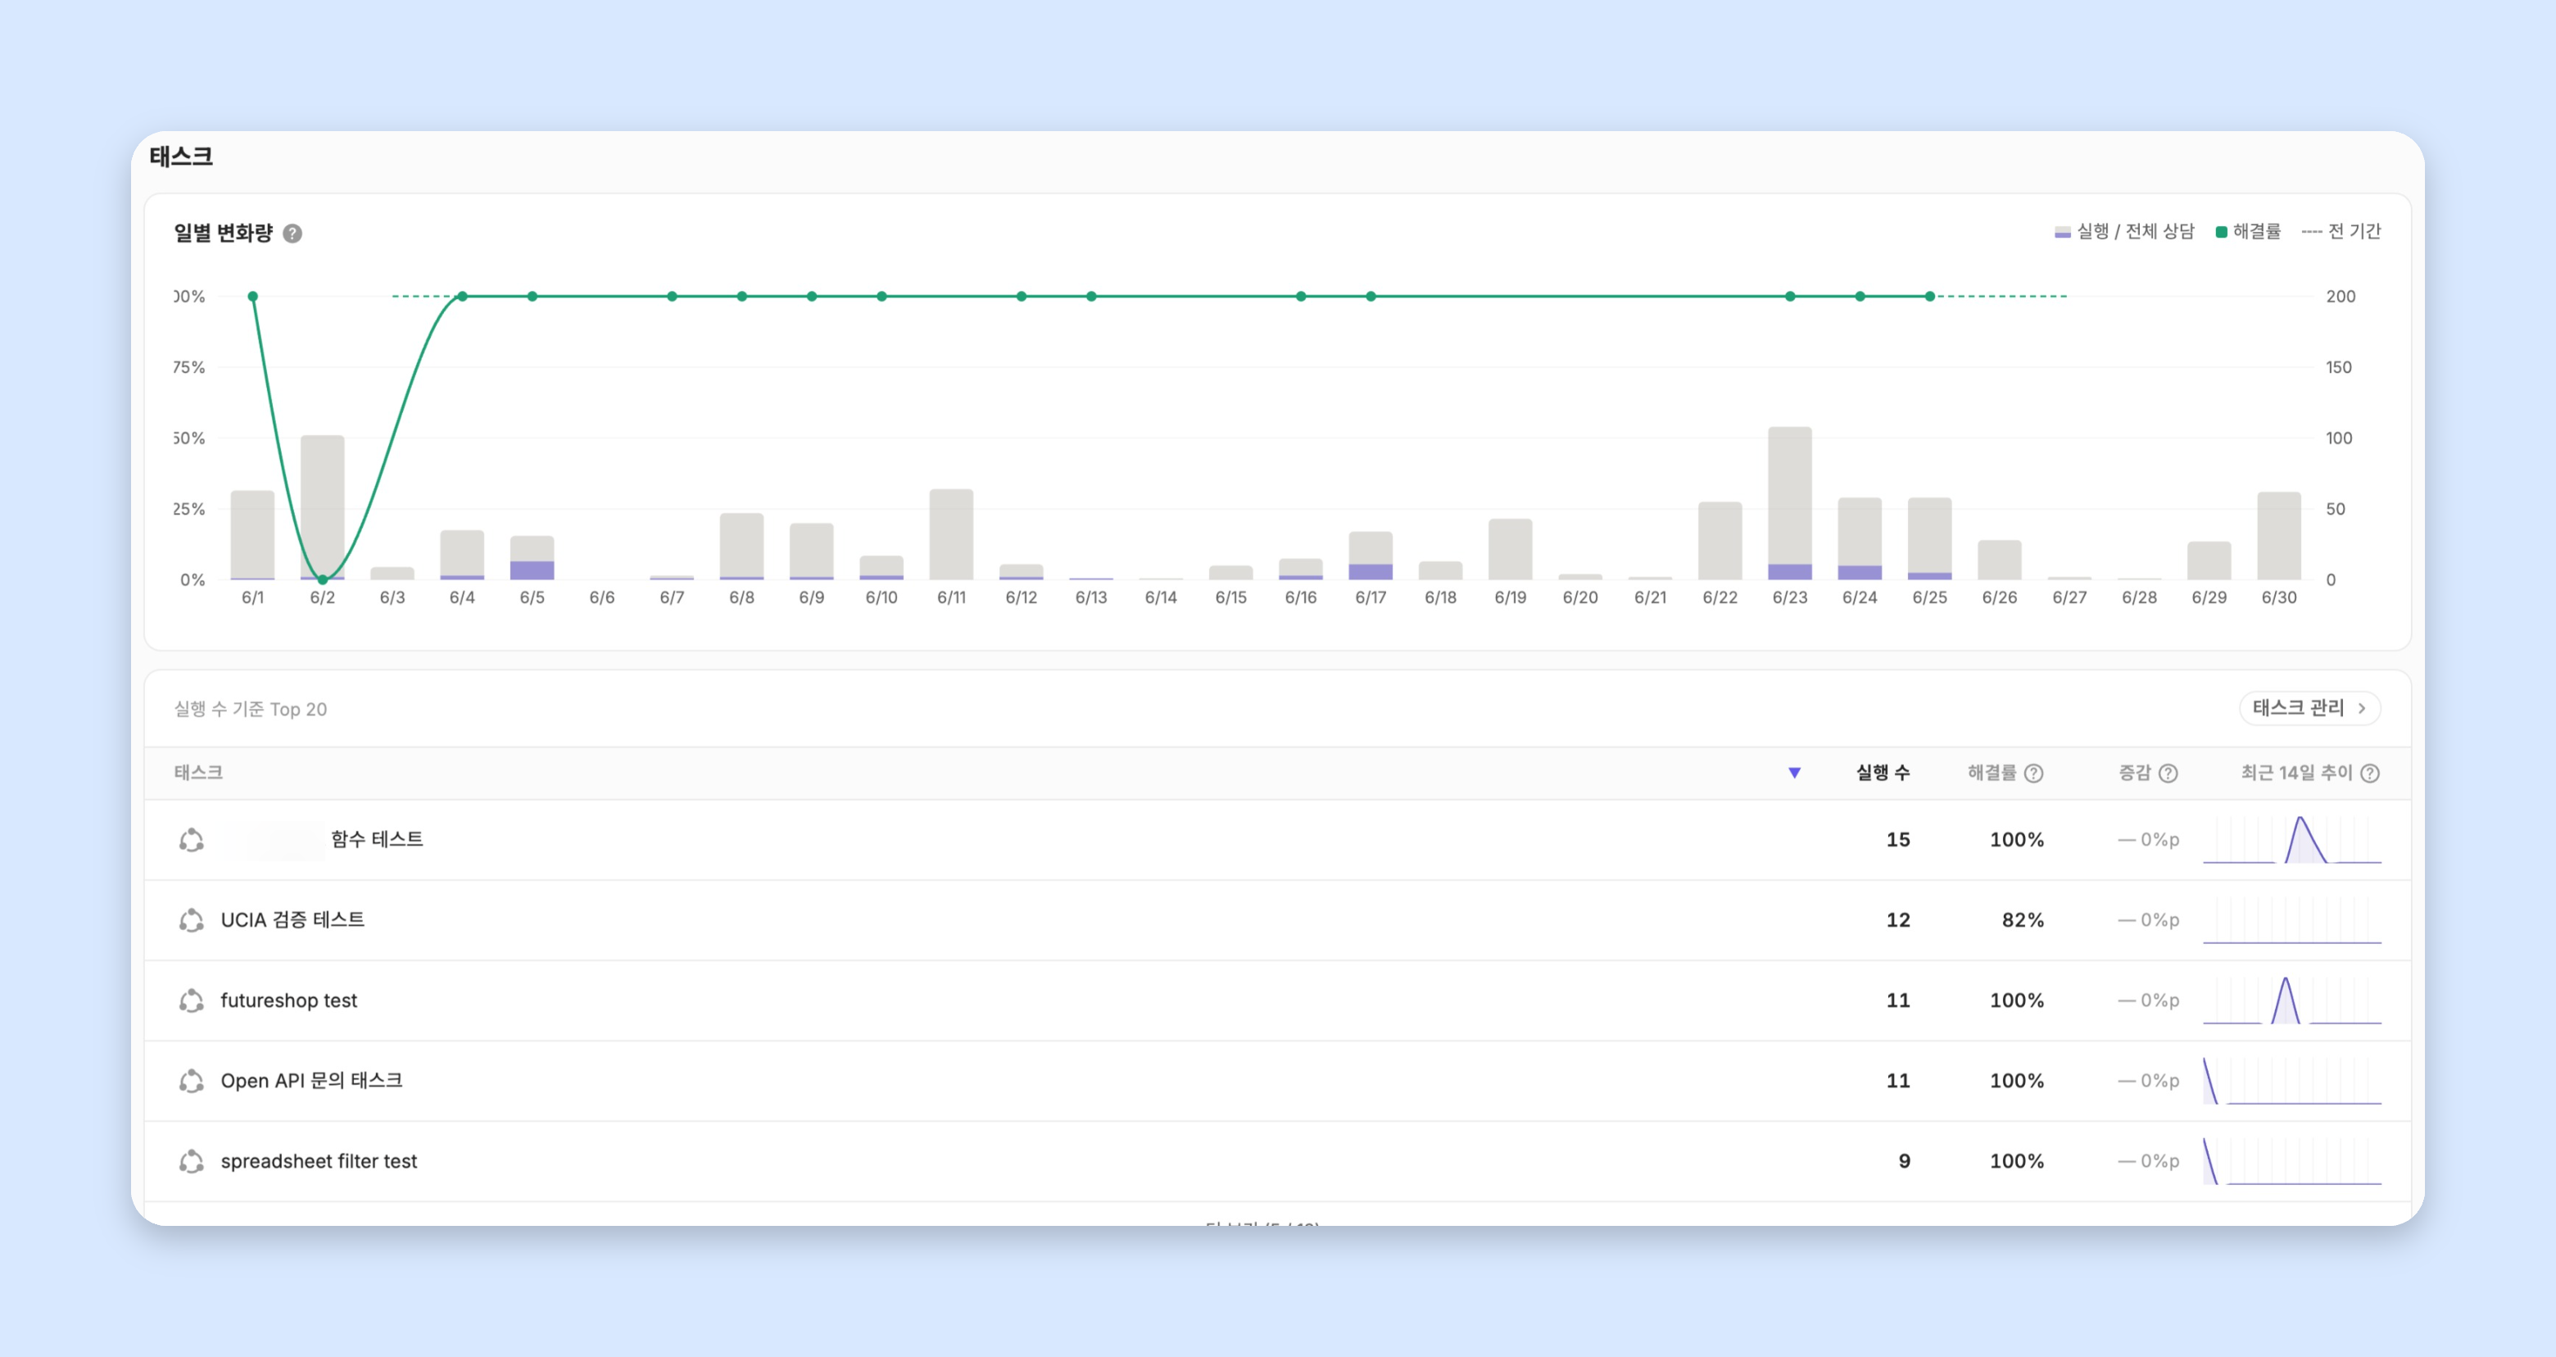Click the 일별 변화량 chart title
Viewport: 2556px width, 1357px height.
224,234
